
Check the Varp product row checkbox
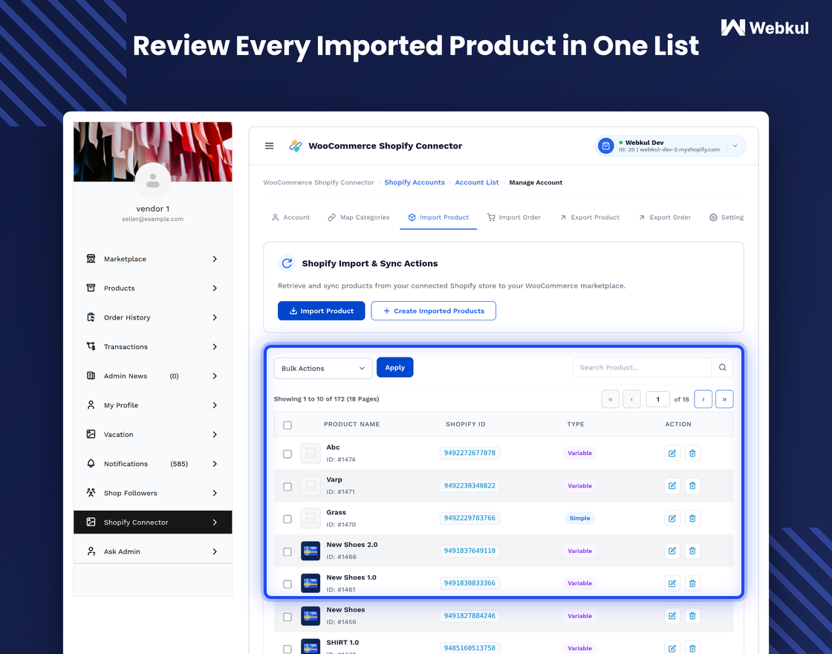pyautogui.click(x=287, y=487)
